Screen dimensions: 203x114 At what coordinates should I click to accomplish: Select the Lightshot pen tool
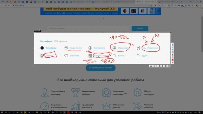(173, 44)
